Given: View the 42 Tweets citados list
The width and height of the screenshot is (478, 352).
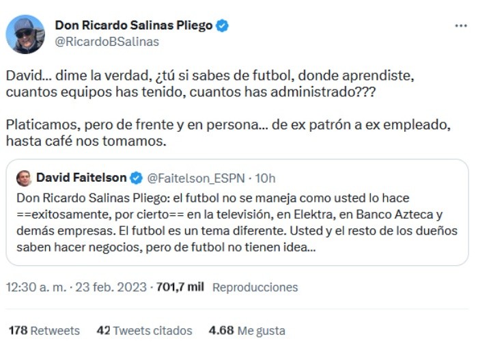Looking at the screenshot, I should [144, 330].
